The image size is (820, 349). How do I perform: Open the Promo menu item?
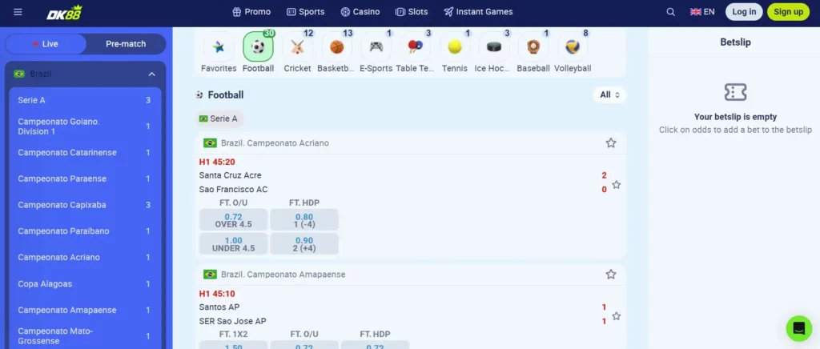[251, 11]
